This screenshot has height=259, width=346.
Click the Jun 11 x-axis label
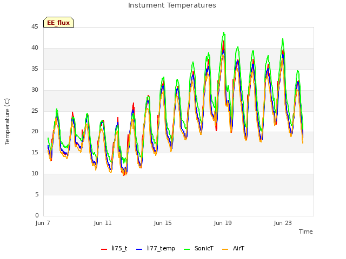[103, 223]
